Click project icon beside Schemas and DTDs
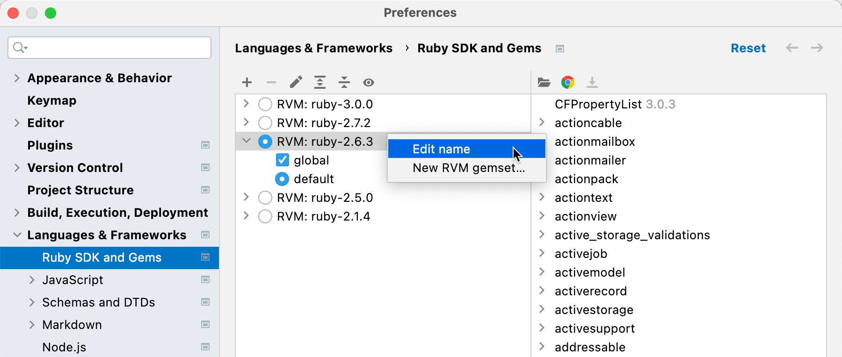This screenshot has width=842, height=357. (x=205, y=302)
